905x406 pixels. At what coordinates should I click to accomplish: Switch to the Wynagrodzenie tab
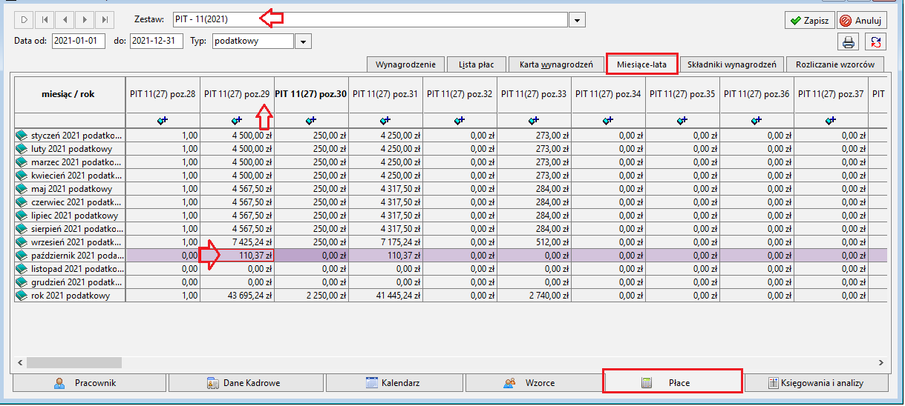coord(406,64)
